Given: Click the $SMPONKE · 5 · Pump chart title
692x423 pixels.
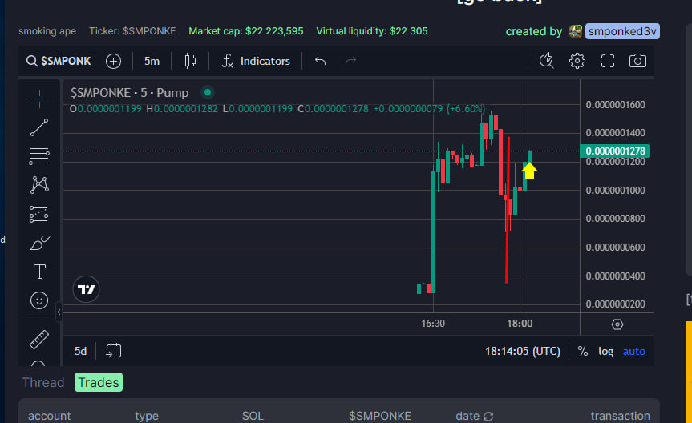Looking at the screenshot, I should (x=129, y=93).
